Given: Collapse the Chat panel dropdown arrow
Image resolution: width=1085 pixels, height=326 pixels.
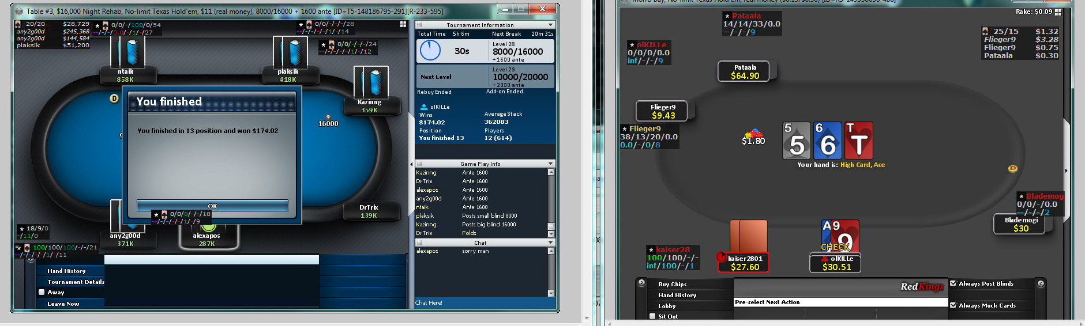Looking at the screenshot, I should [550, 242].
